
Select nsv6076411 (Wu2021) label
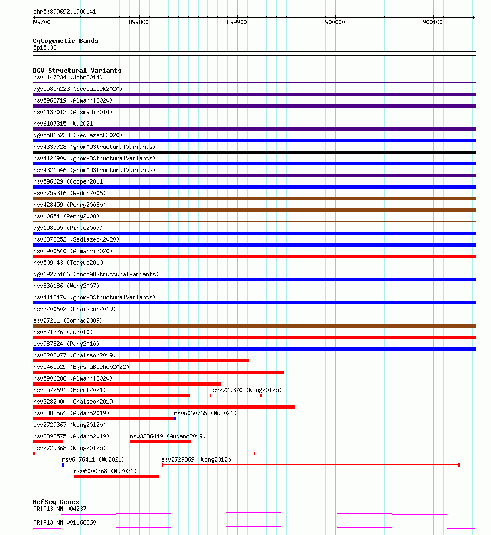pyautogui.click(x=93, y=461)
